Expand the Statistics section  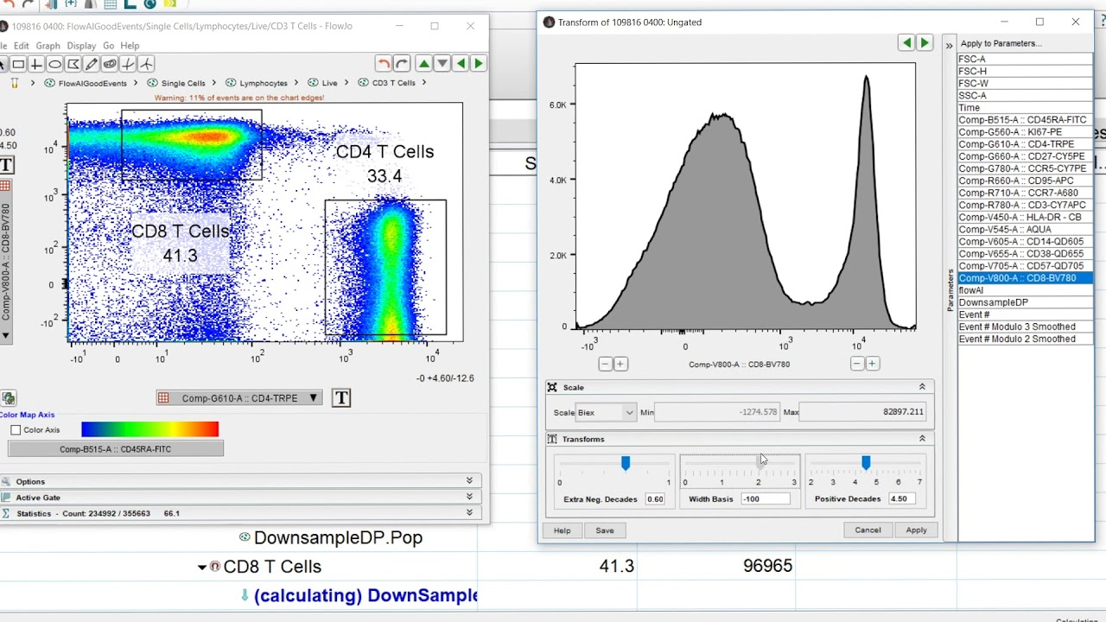point(469,513)
